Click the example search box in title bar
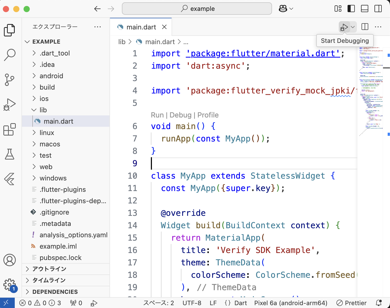This screenshot has width=390, height=308. (x=197, y=9)
